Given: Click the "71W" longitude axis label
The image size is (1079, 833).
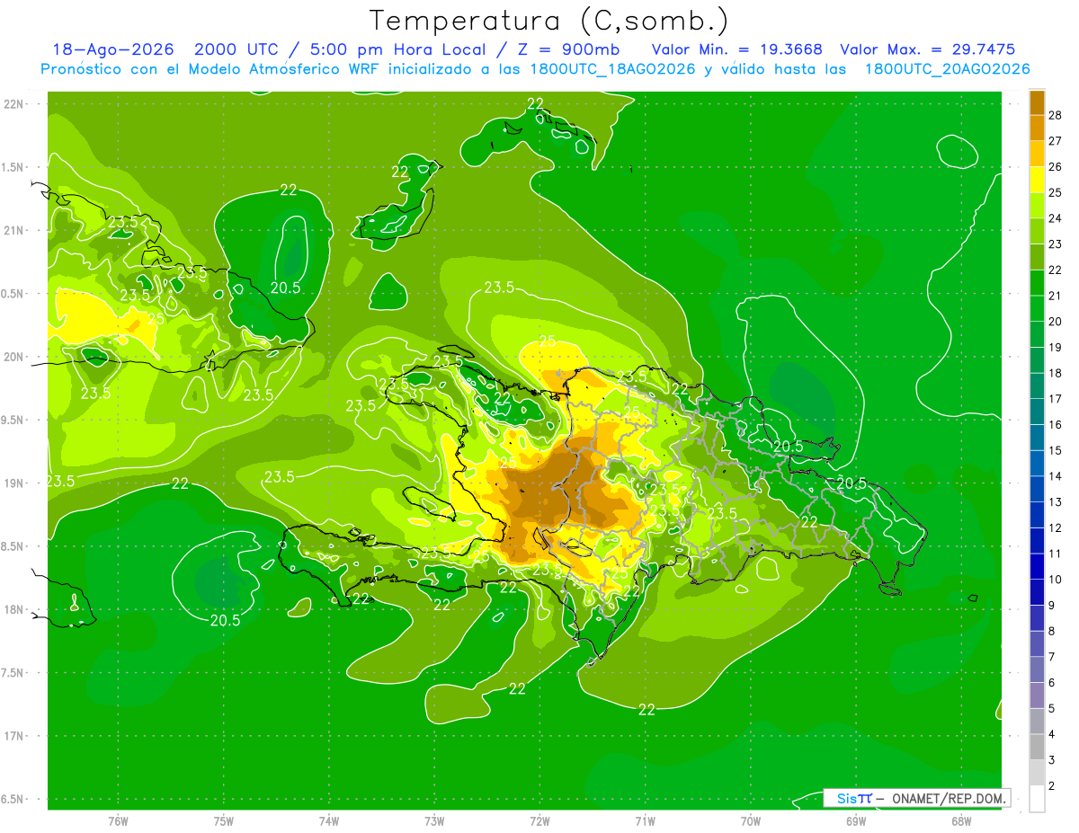Looking at the screenshot, I should click(645, 821).
